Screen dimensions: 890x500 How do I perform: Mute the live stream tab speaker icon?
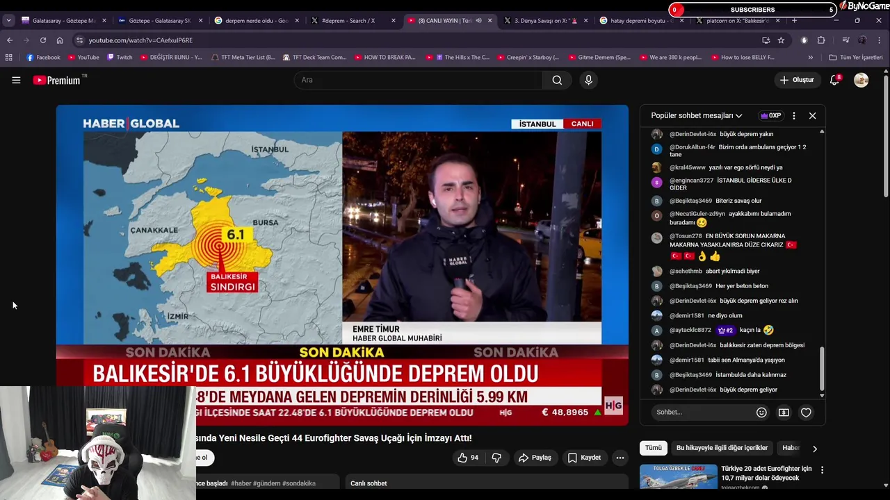tap(478, 21)
